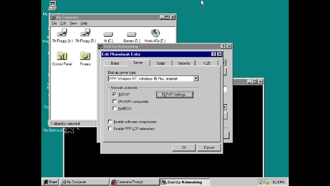Minimize the My Computer window
This screenshot has width=330, height=186.
pyautogui.click(x=162, y=17)
